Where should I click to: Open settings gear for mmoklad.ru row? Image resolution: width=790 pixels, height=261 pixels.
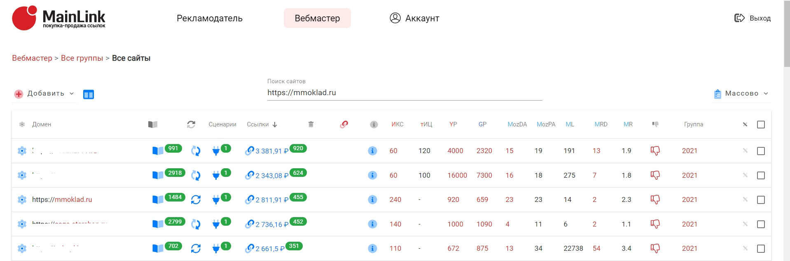click(x=22, y=199)
